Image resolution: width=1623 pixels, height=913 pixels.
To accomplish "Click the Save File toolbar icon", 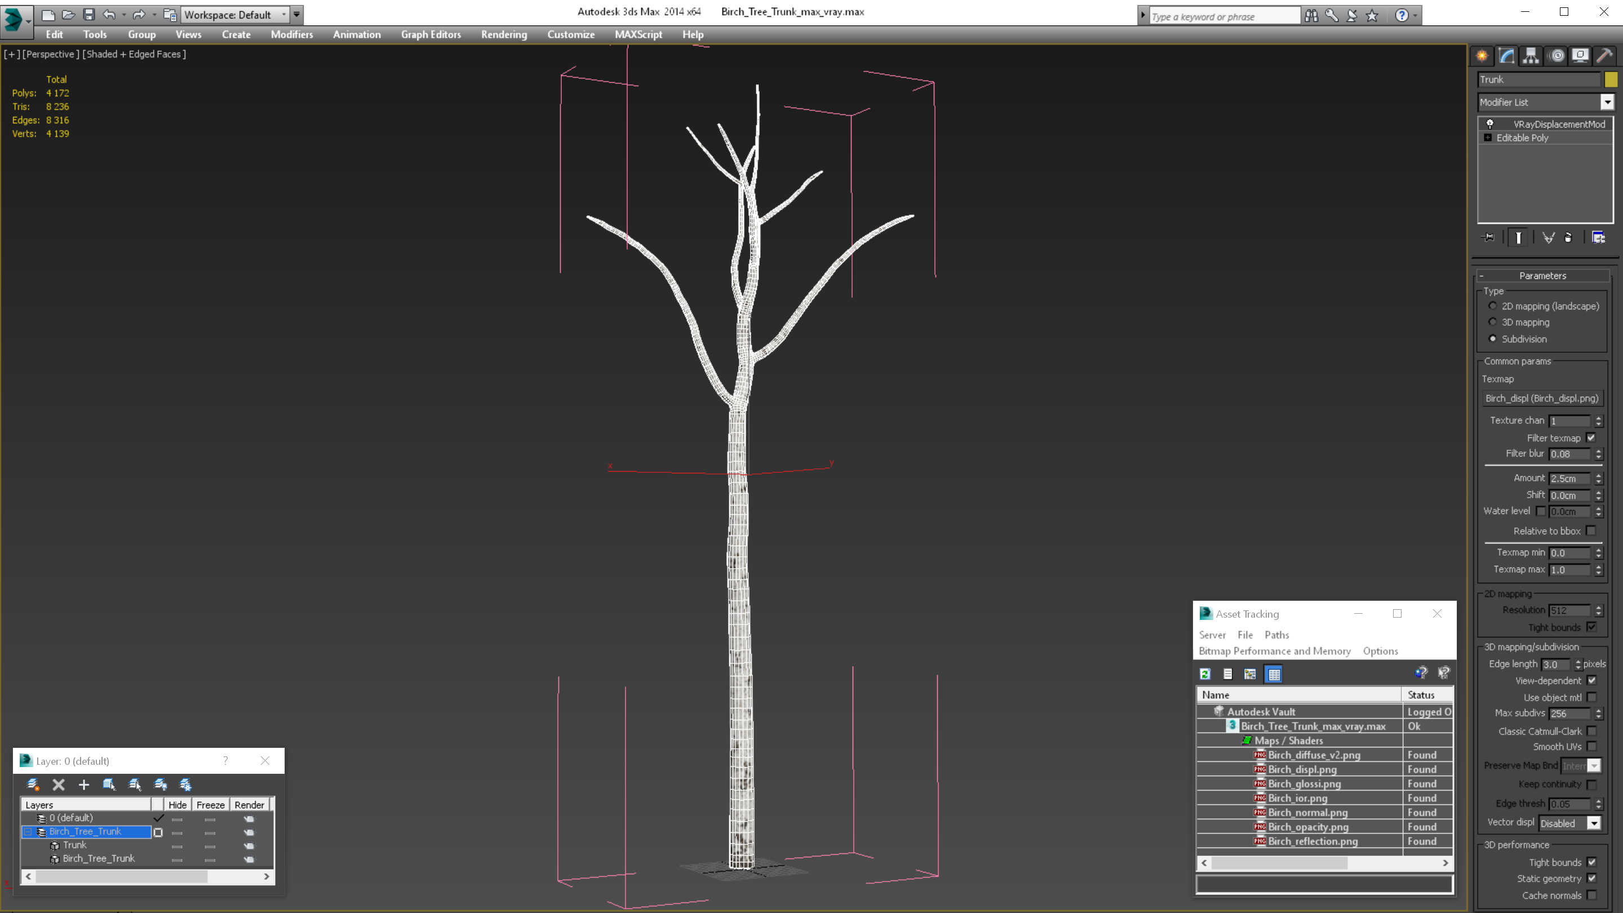I will (89, 15).
